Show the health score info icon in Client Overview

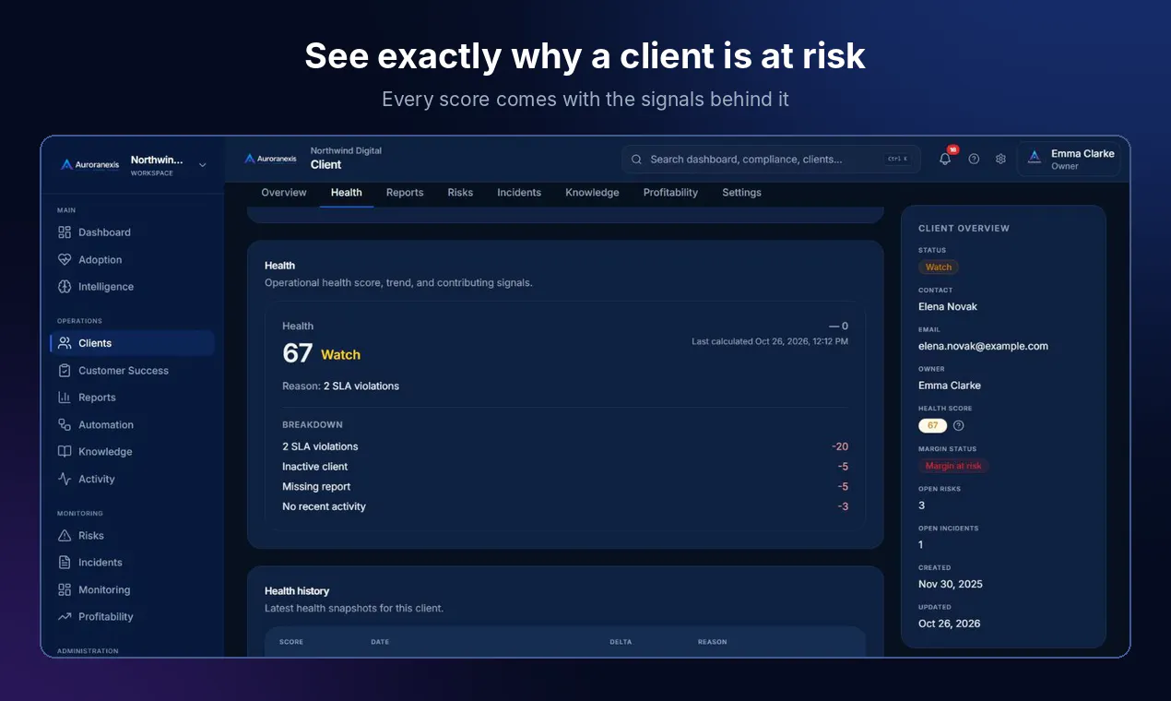click(x=959, y=426)
